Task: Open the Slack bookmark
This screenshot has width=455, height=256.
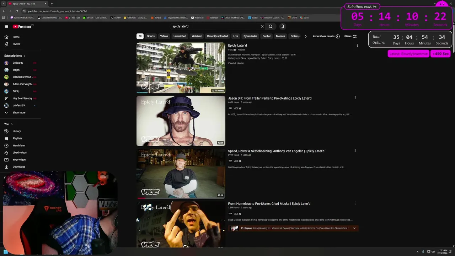Action: tap(304, 18)
